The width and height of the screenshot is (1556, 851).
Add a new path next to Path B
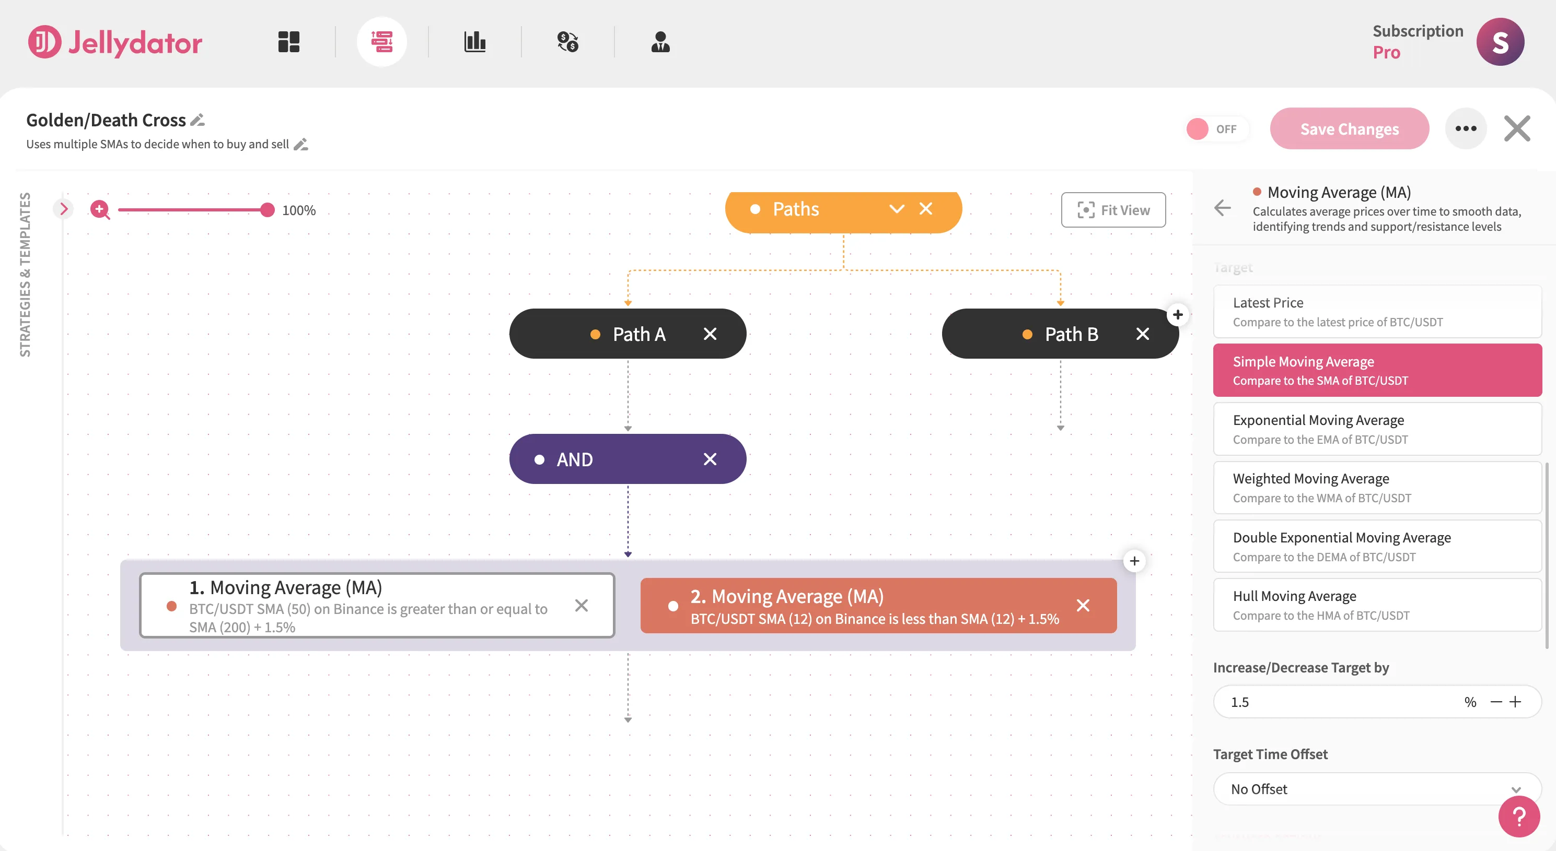click(x=1177, y=314)
